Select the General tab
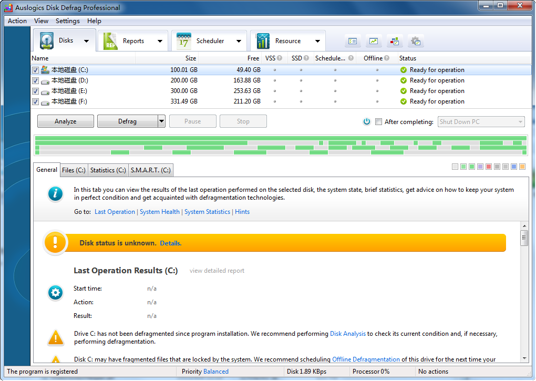Screen dimensions: 536x381 [x=47, y=170]
